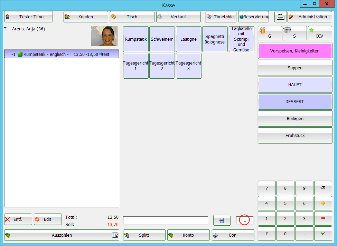The width and height of the screenshot is (337, 246).
Task: Click numpad key 3
Action: [304, 218]
